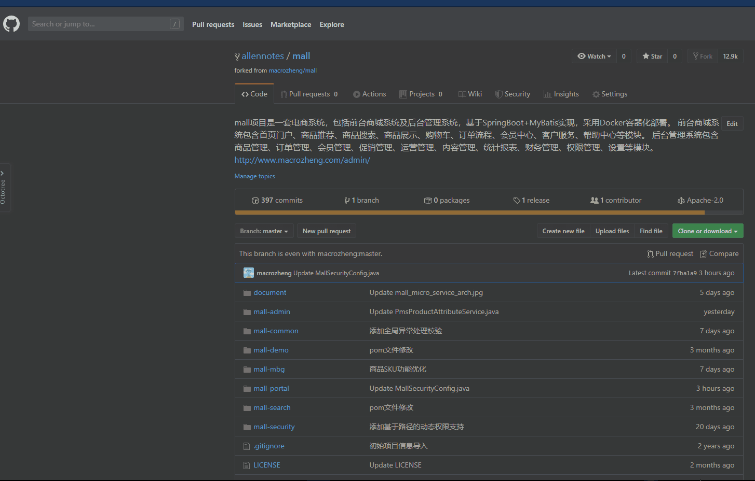Go to Issues in top navigation
Image resolution: width=755 pixels, height=481 pixels.
point(252,24)
